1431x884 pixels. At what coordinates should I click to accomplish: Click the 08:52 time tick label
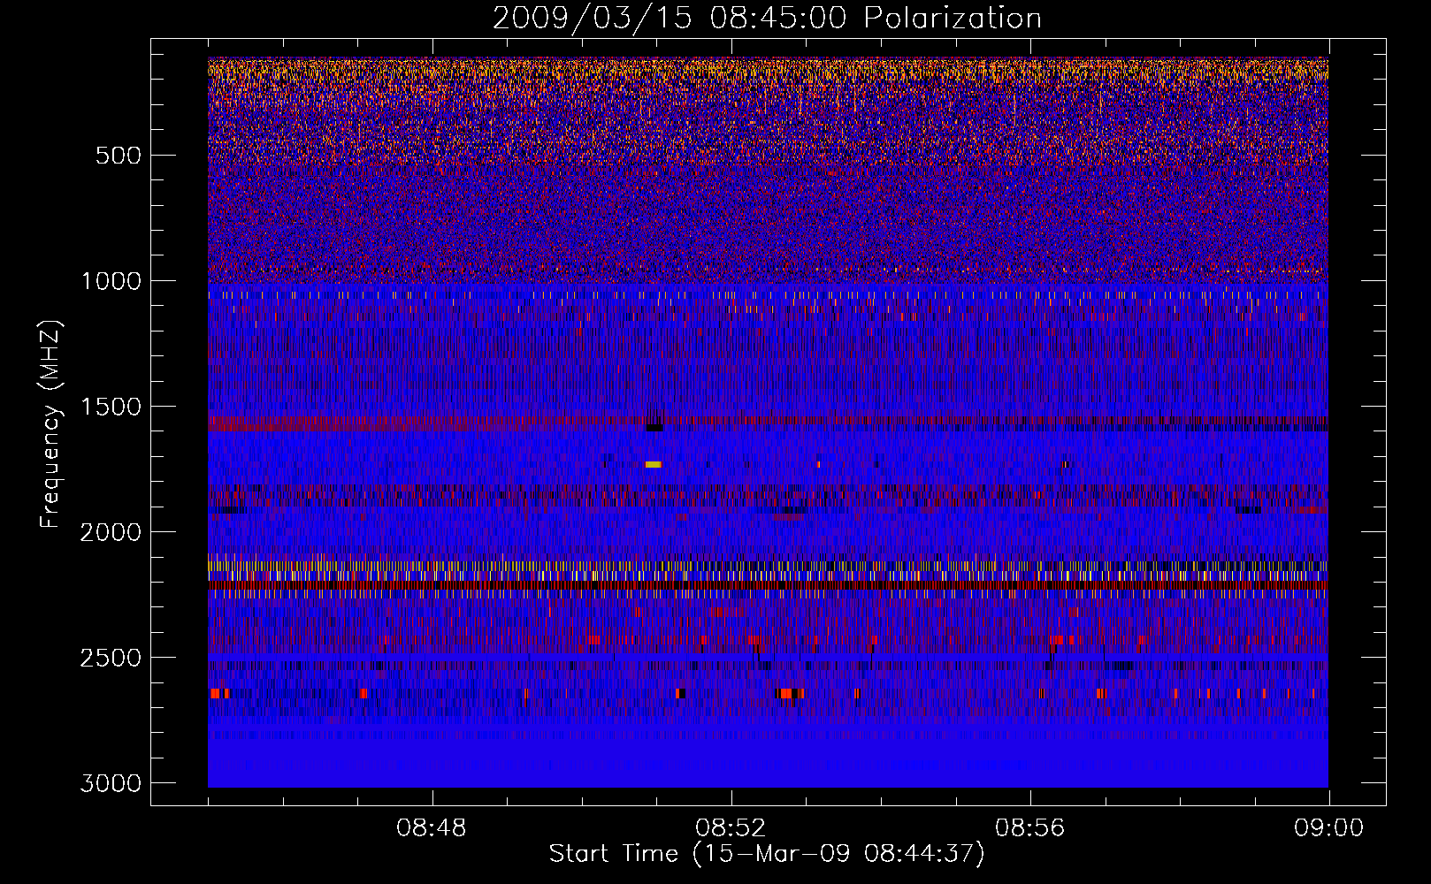pyautogui.click(x=731, y=828)
